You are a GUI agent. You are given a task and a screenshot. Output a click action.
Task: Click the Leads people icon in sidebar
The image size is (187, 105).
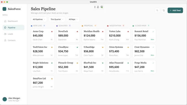click(5, 34)
